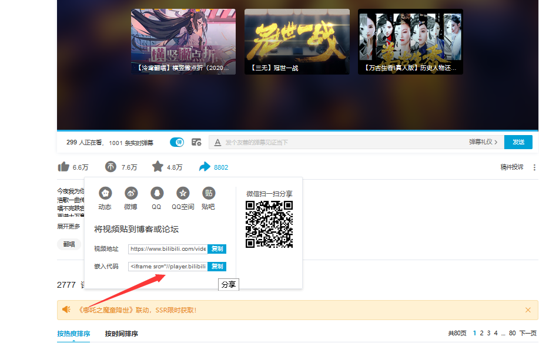Open danmaku text style A icon
Screen dimensions: 539x350
(217, 142)
